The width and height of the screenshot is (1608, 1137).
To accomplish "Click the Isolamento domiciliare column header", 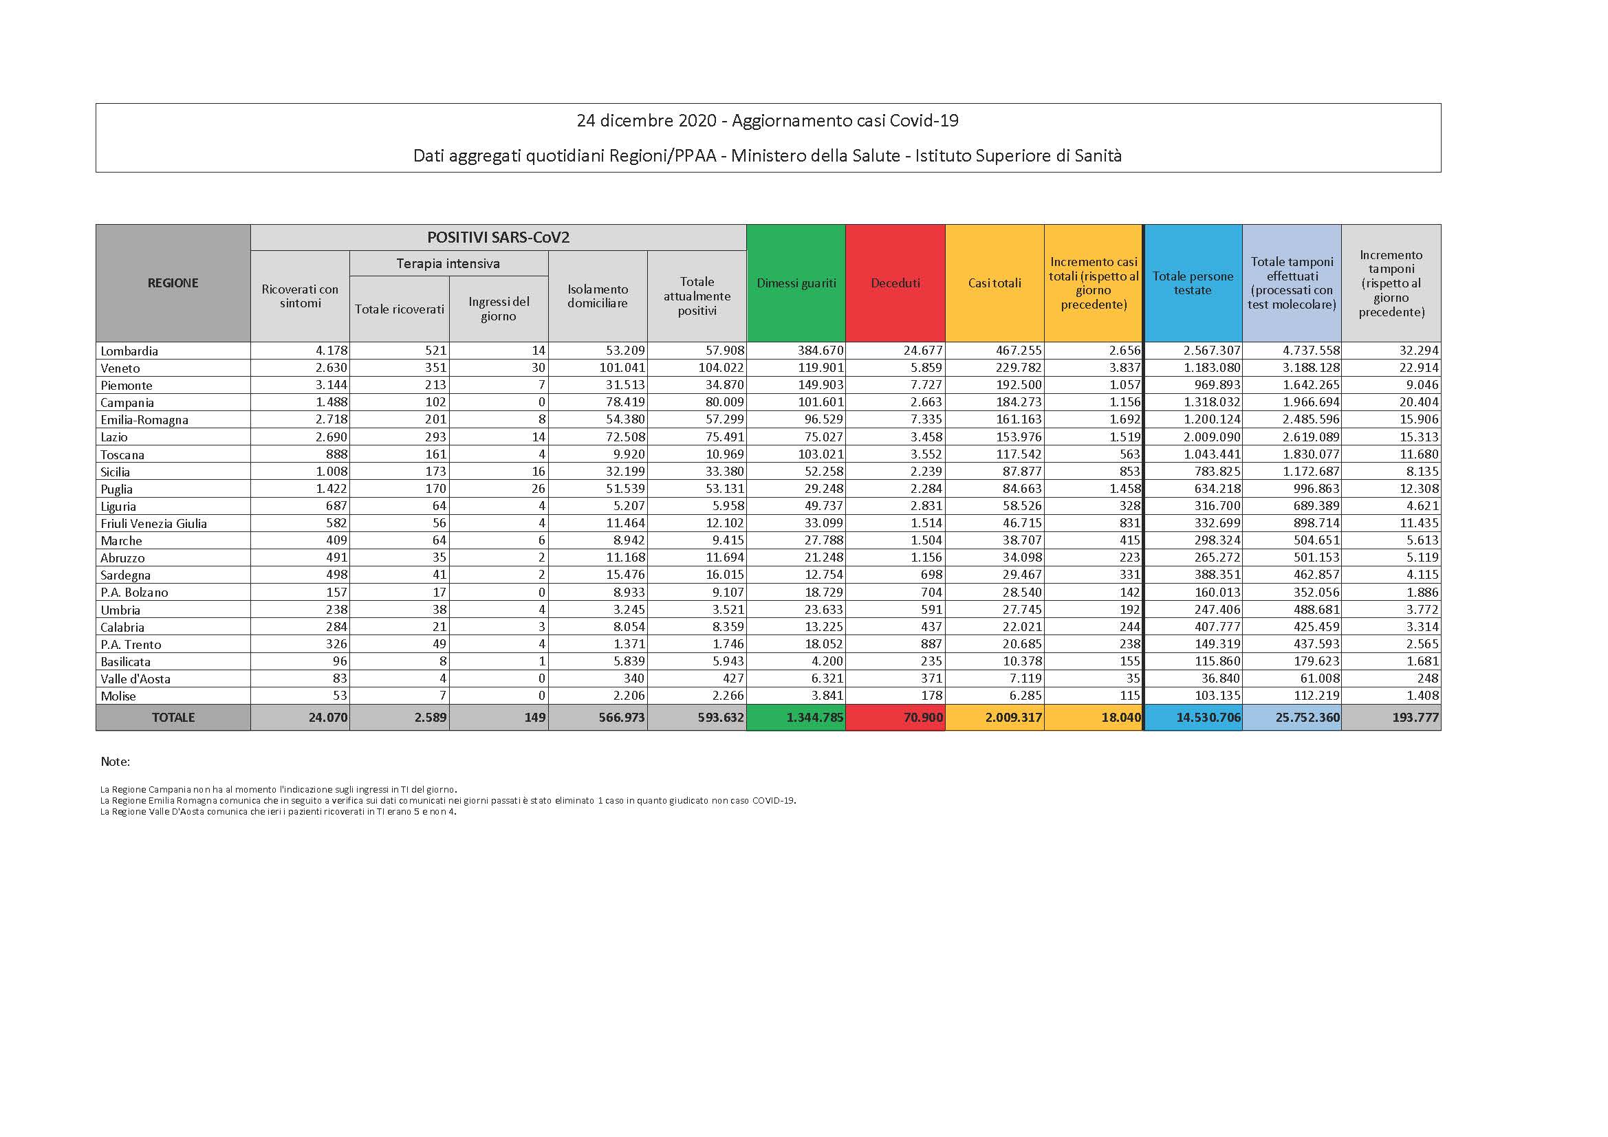I will [598, 296].
